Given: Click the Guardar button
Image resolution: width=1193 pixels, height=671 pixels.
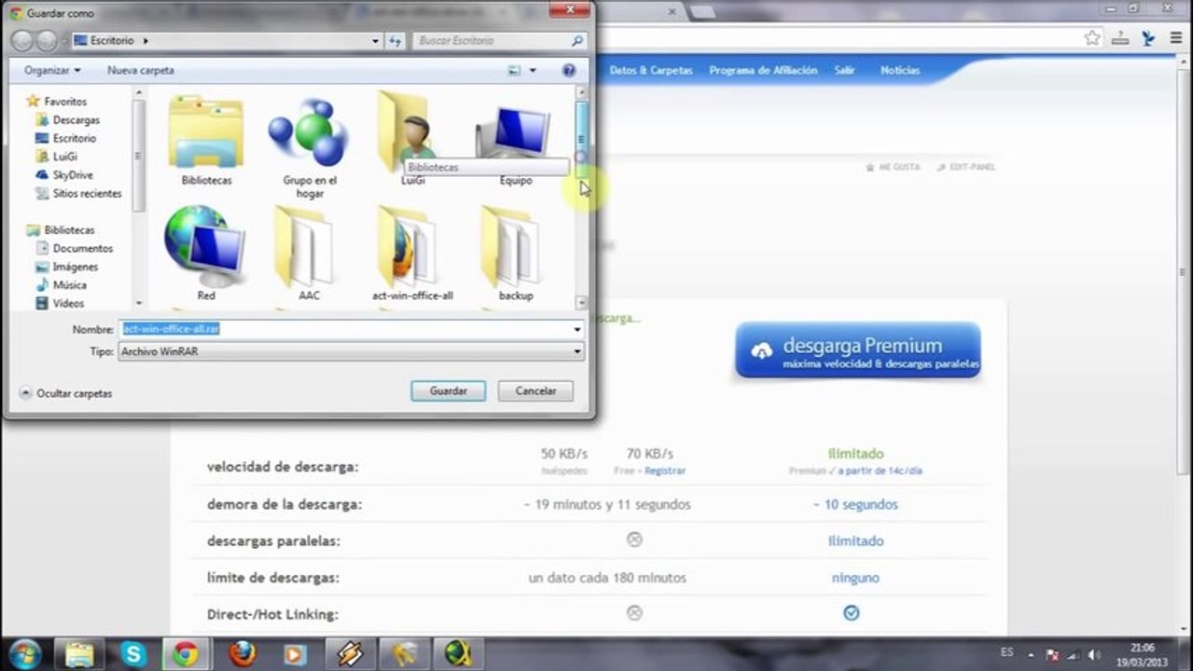Looking at the screenshot, I should coord(449,391).
